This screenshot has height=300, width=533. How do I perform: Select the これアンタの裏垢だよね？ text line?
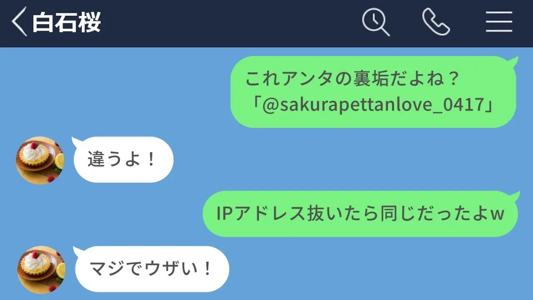[352, 79]
